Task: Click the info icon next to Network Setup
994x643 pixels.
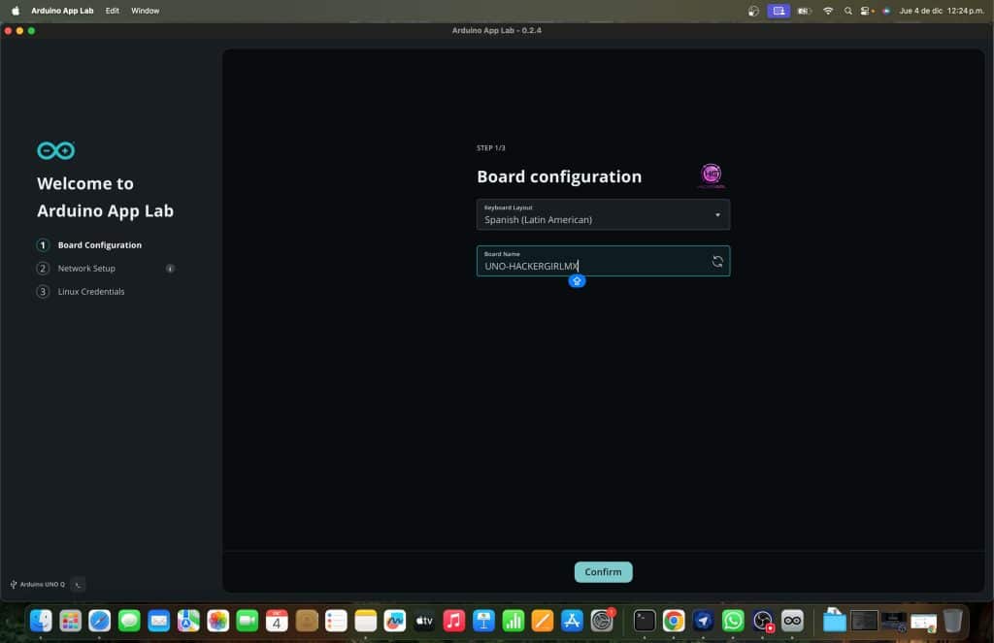Action: 170,269
